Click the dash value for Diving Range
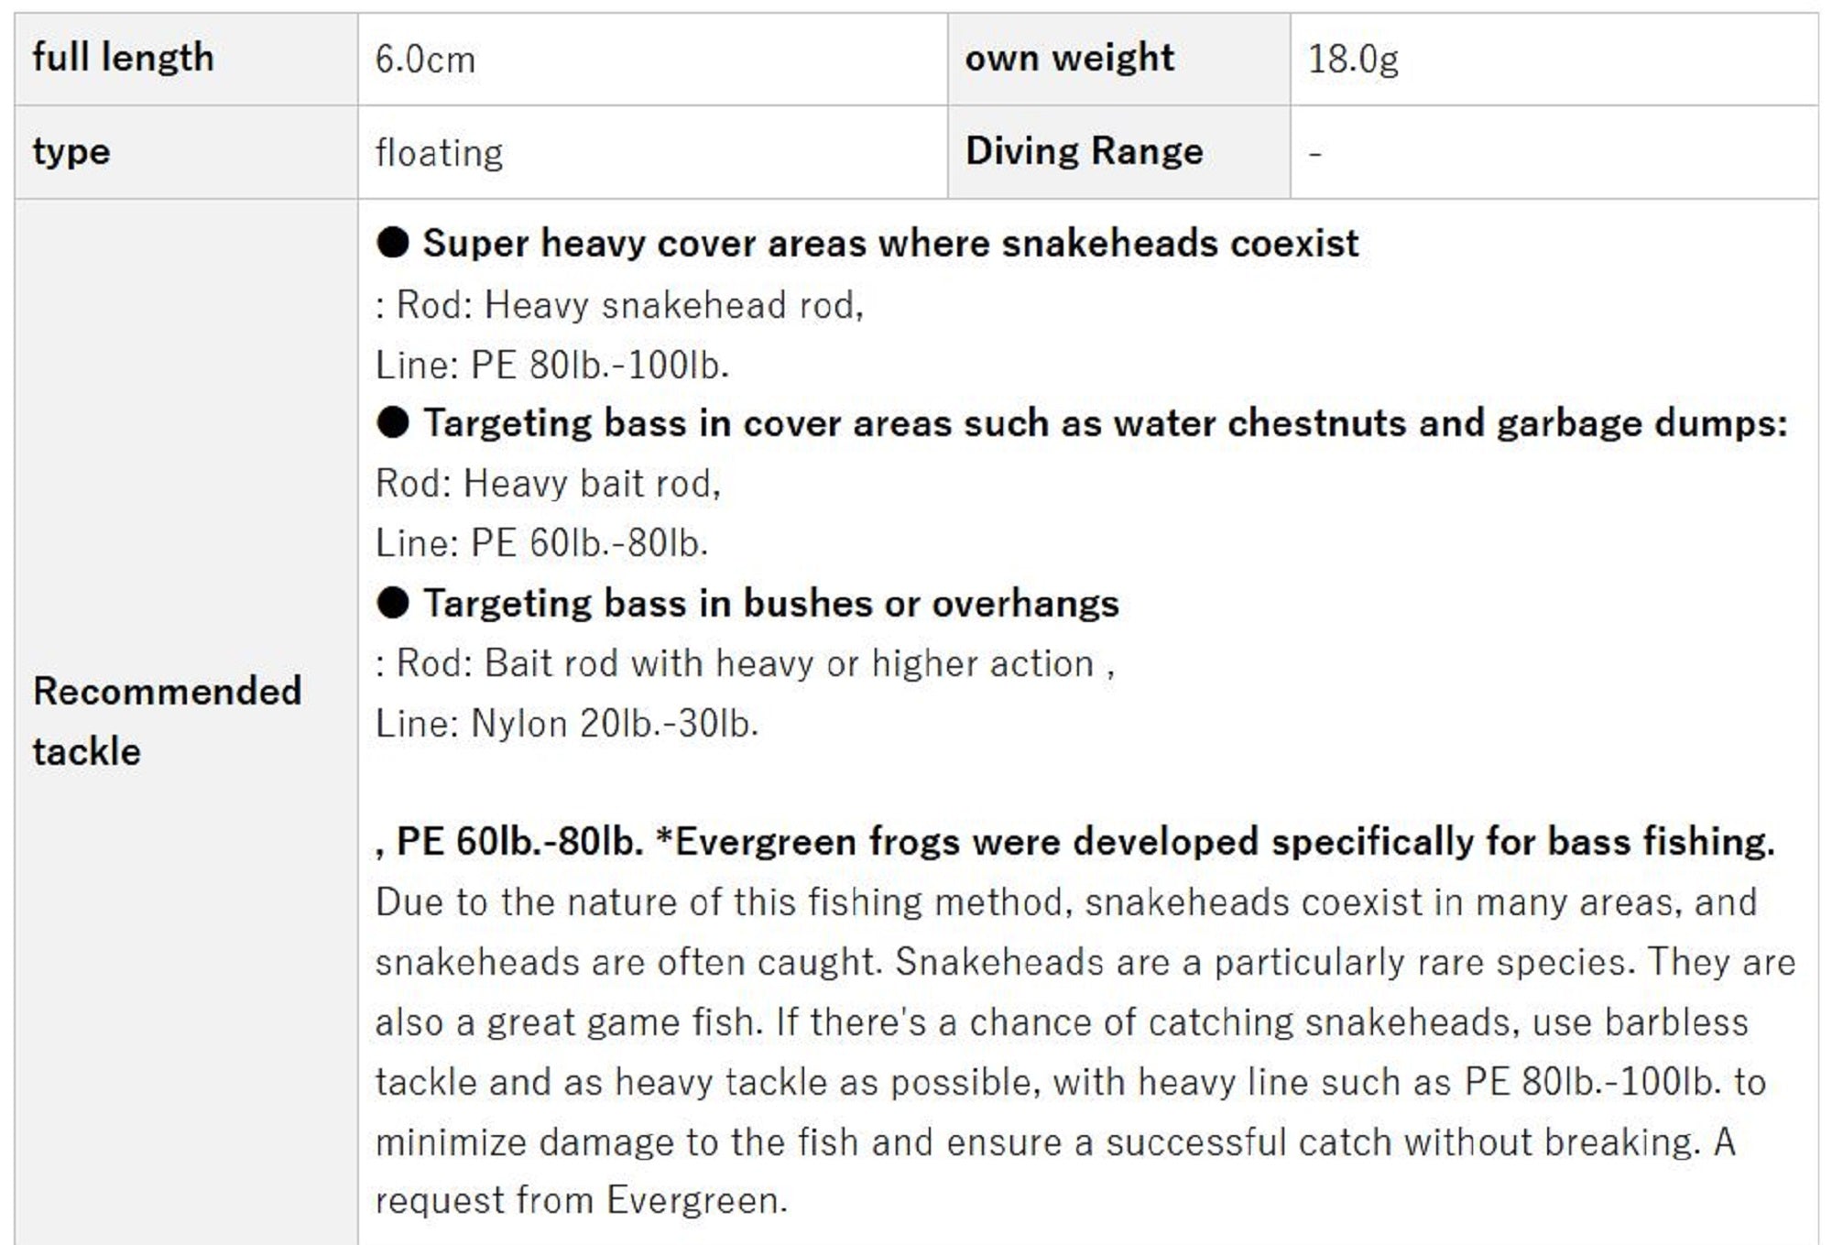This screenshot has height=1245, width=1832. point(1315,153)
